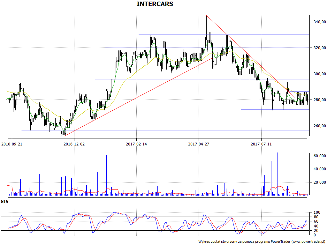Select the 60 level on STS axis
The width and height of the screenshot is (327, 245).
(x=316, y=221)
